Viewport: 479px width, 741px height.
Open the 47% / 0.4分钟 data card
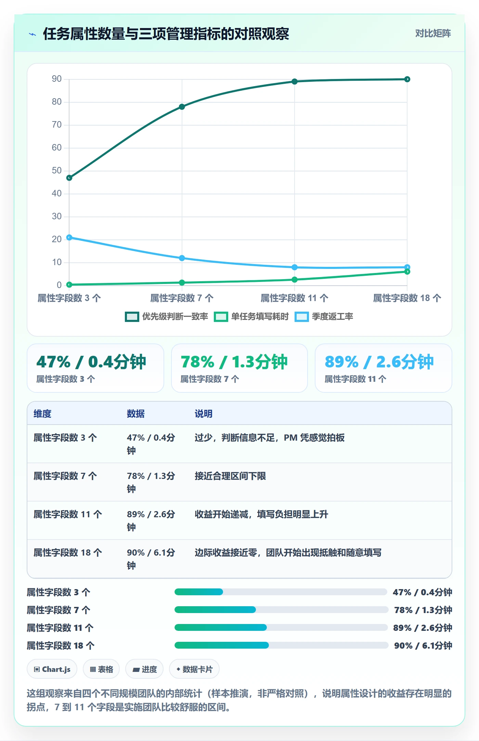pos(95,368)
